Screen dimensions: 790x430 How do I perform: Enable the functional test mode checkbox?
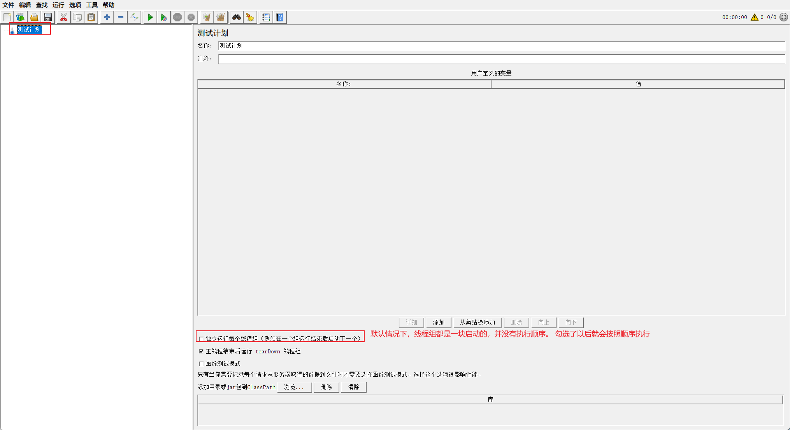pyautogui.click(x=201, y=363)
